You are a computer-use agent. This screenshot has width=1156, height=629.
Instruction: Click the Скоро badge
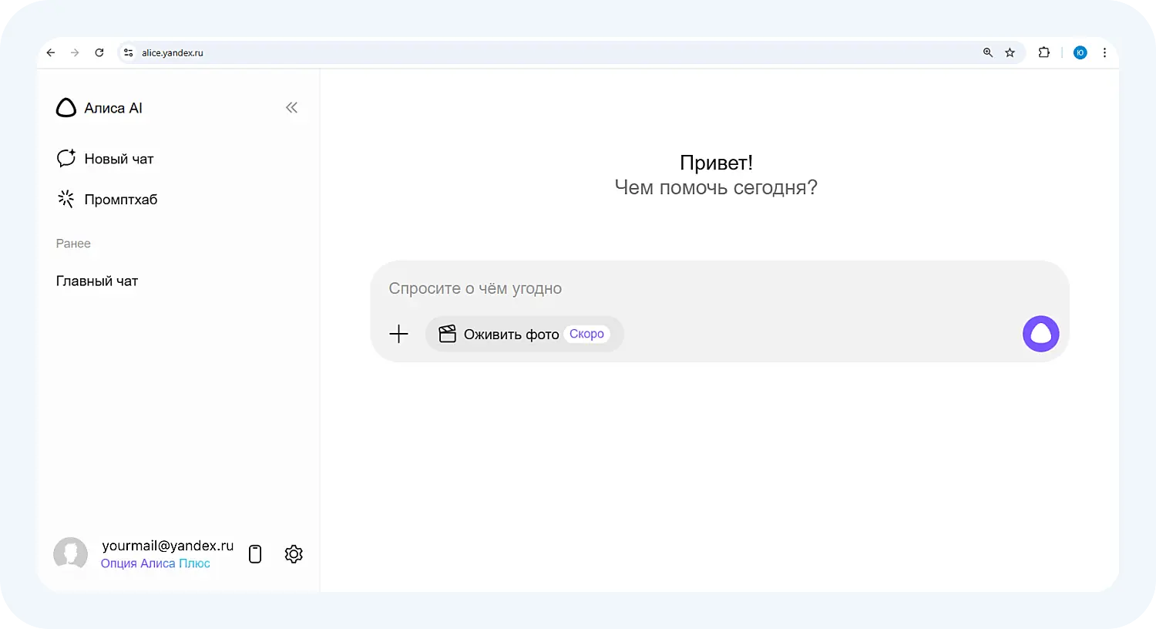pos(586,334)
